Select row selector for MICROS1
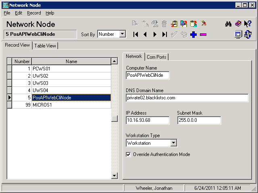 tap(10, 105)
